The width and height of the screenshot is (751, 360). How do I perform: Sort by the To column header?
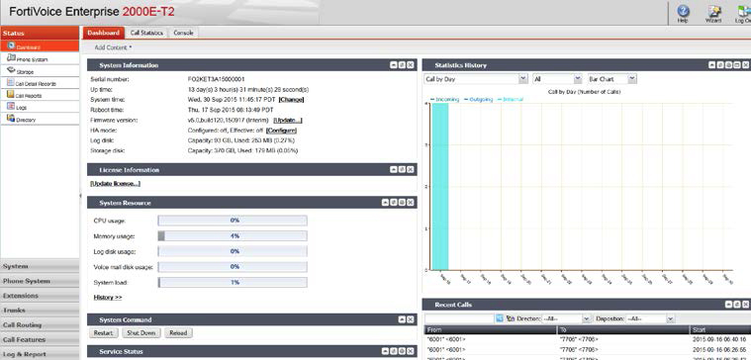coord(623,330)
